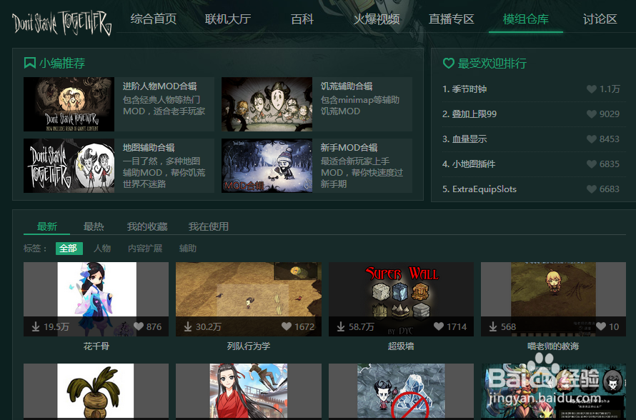Open ranking entry 5. ExtraEquipSlots
This screenshot has height=420, width=636.
point(480,189)
